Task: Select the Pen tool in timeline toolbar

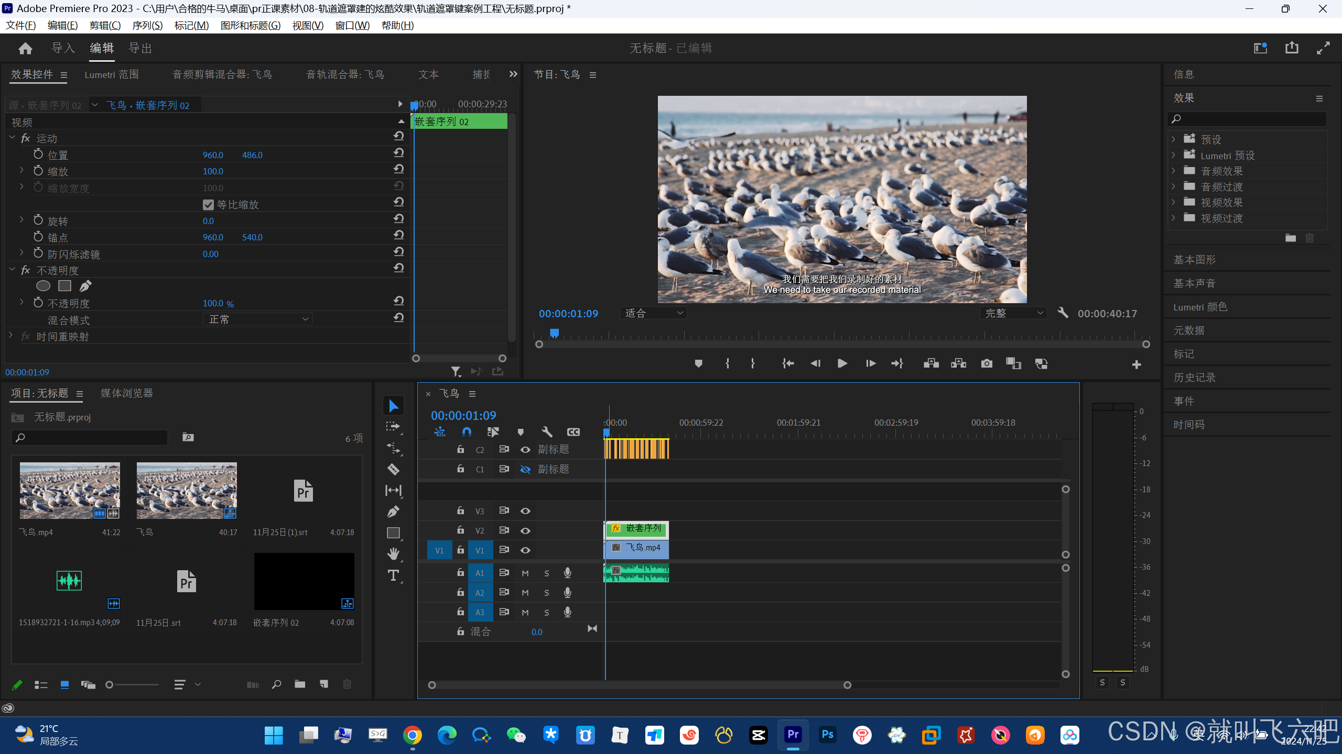Action: 393,511
